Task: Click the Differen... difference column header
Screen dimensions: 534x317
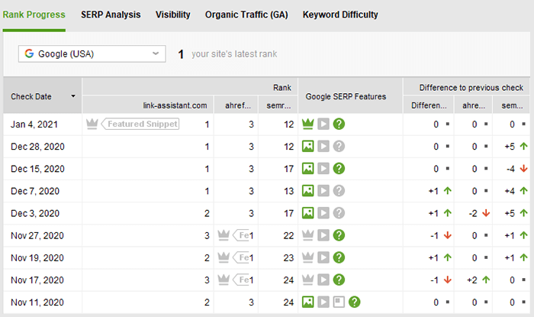Action: click(429, 105)
